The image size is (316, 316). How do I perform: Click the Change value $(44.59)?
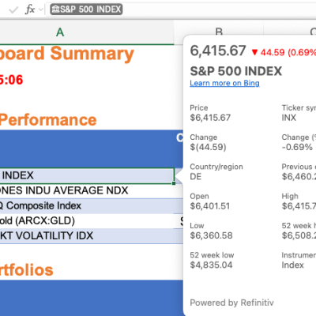tap(208, 147)
